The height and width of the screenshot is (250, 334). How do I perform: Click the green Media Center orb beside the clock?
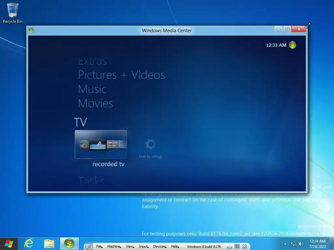click(293, 45)
